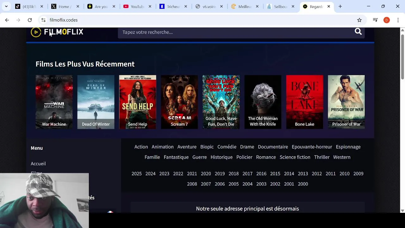Select the Science fiction genre
405x228 pixels.
[x=295, y=157]
